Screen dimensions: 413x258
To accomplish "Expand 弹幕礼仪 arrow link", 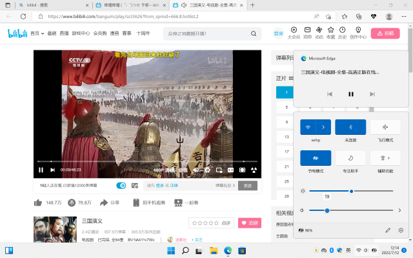I will tap(225, 186).
